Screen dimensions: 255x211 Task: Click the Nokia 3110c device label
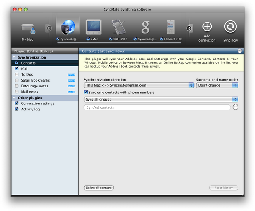[173, 39]
